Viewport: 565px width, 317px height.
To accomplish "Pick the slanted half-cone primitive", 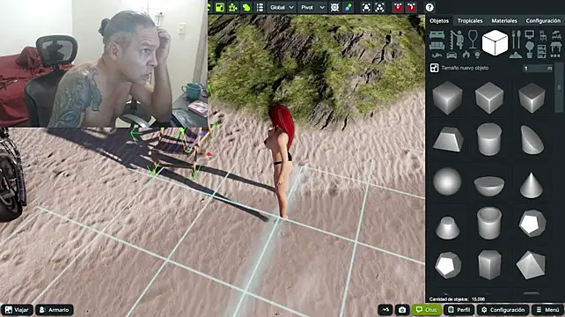I will [x=532, y=140].
